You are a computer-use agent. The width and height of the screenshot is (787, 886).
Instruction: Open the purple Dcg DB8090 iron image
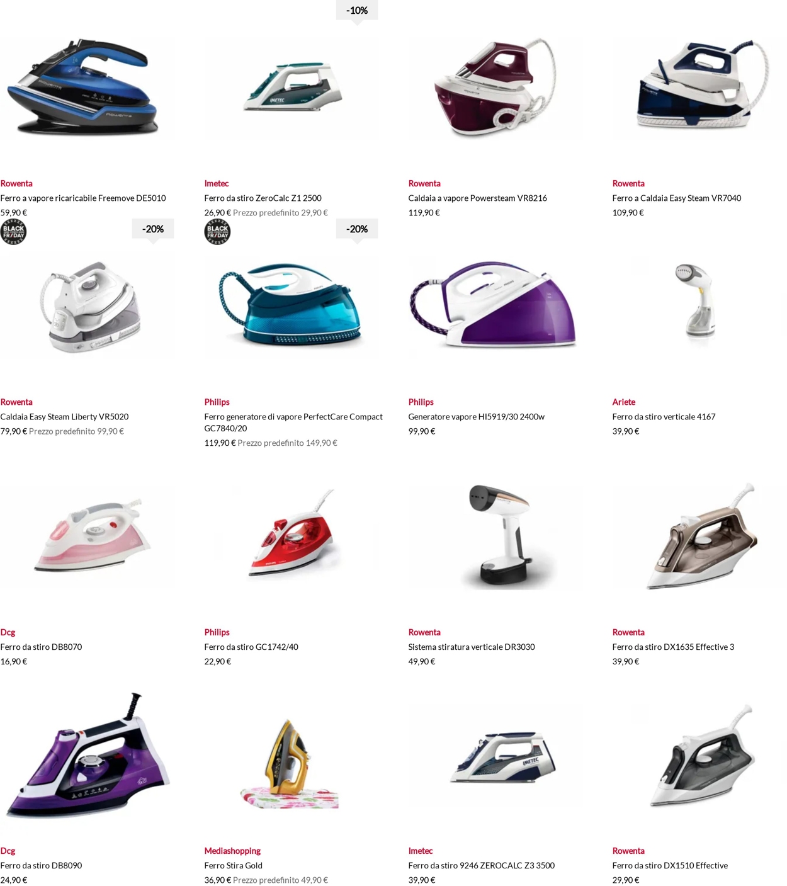[87, 756]
